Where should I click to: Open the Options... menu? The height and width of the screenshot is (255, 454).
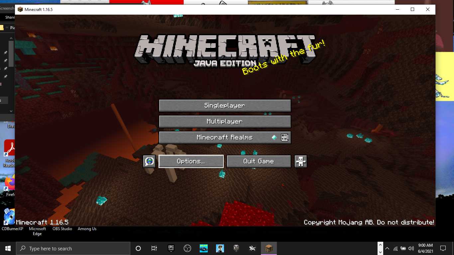coord(191,161)
